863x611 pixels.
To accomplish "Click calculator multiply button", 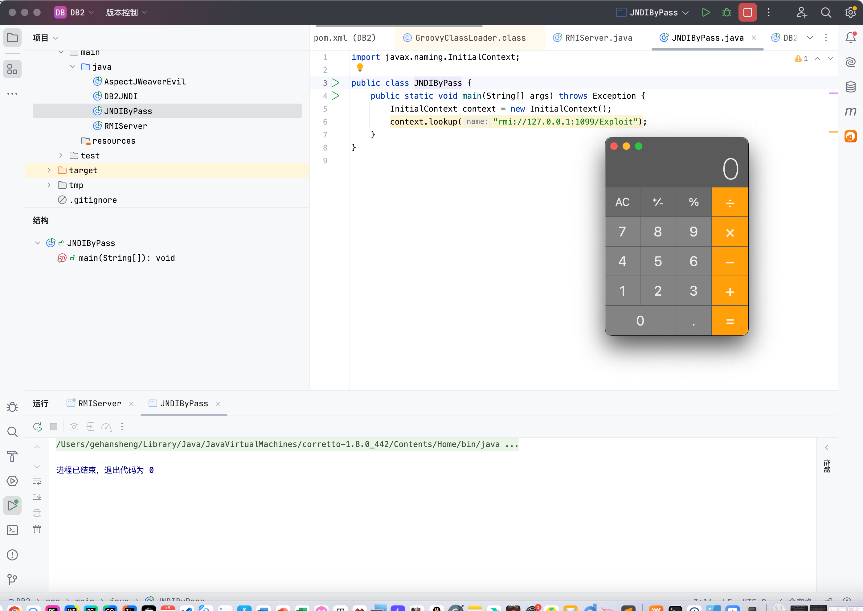I will pos(730,232).
